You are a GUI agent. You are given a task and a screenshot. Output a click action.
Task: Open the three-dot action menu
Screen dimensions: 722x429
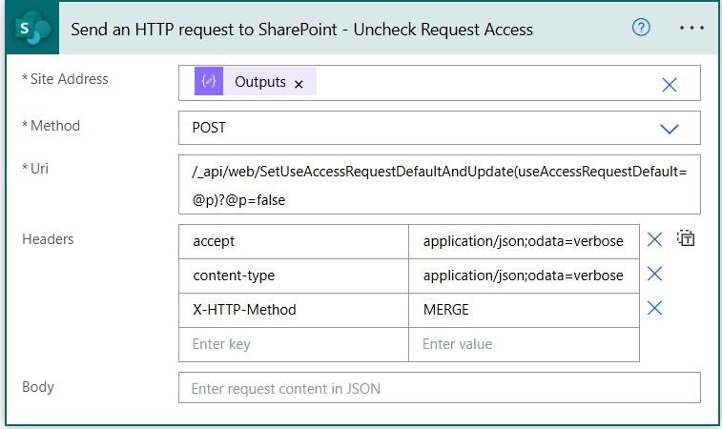pyautogui.click(x=691, y=28)
